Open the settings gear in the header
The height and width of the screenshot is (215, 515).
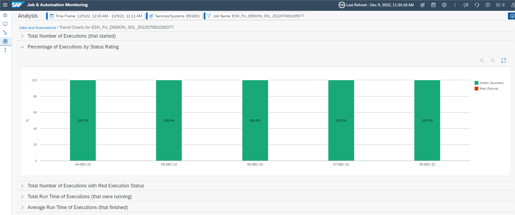[x=444, y=5]
